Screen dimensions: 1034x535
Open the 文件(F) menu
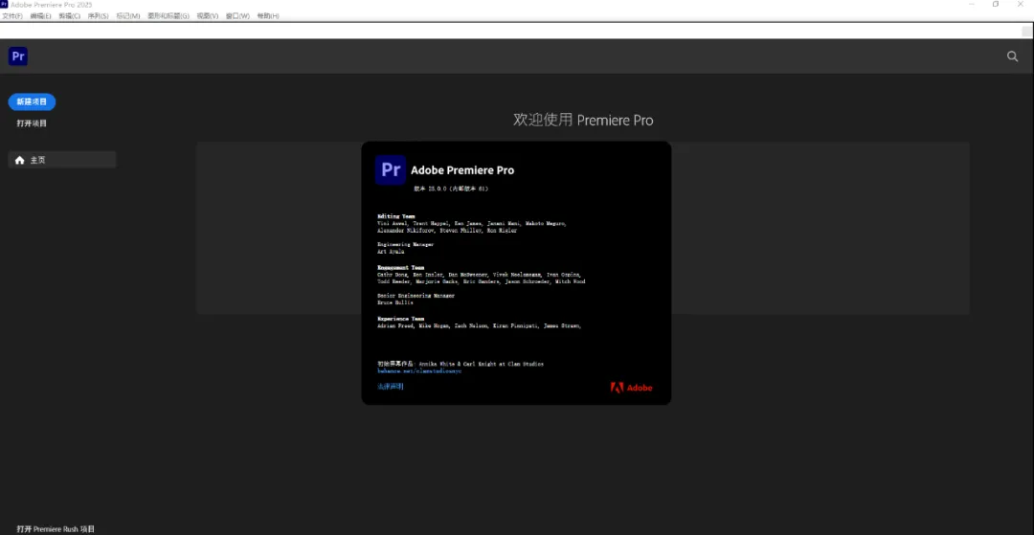pyautogui.click(x=12, y=16)
